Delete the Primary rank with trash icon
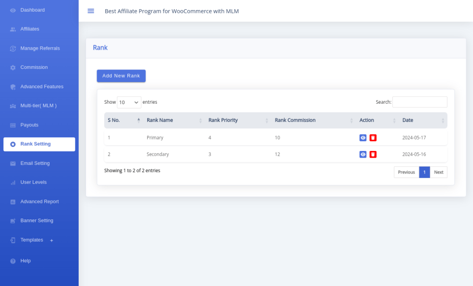This screenshot has height=286, width=473. tap(373, 138)
